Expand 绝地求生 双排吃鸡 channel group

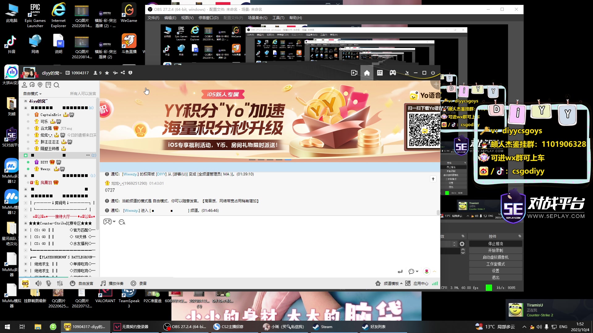[26, 271]
